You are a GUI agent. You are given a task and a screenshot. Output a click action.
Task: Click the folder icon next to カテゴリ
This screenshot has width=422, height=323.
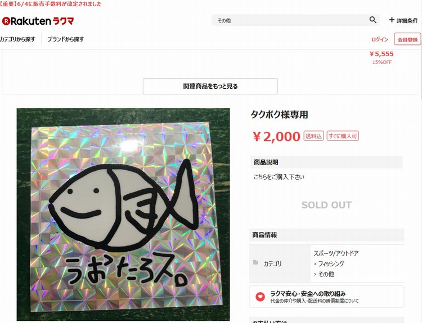pyautogui.click(x=255, y=262)
